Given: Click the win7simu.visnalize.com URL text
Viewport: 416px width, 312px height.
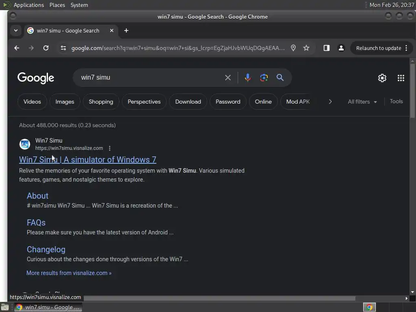Looking at the screenshot, I should [x=69, y=148].
